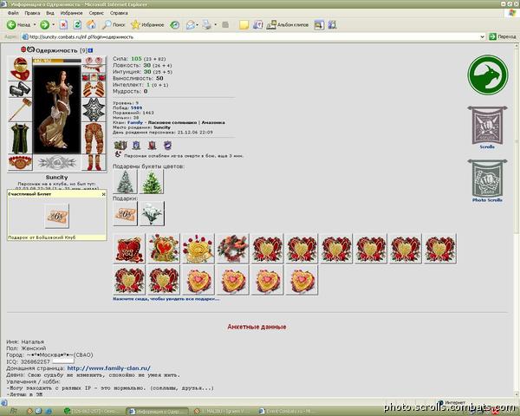Click the Переход go button

tap(503, 36)
